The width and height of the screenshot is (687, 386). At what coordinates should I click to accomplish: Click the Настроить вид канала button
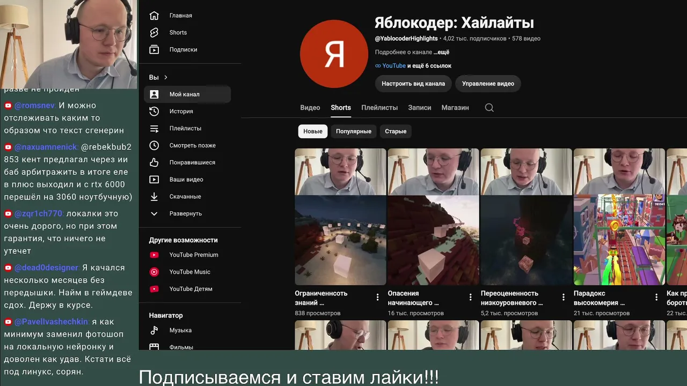413,84
